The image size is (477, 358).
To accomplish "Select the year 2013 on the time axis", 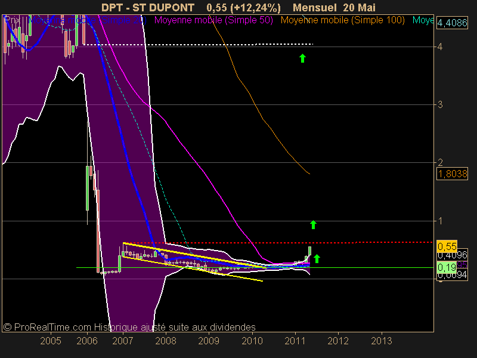I will tap(382, 341).
